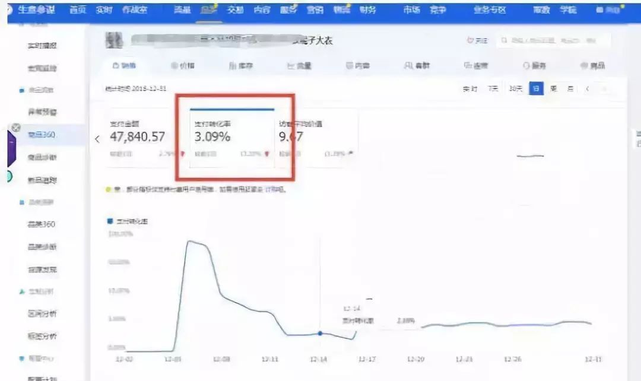The image size is (641, 381).
Task: Click the blue progress indicator under 支付转化率 tab
Action: [x=231, y=109]
